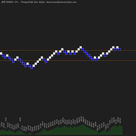Click the lowest blue Renko brick on the chart
The image size is (136, 136).
32,68
